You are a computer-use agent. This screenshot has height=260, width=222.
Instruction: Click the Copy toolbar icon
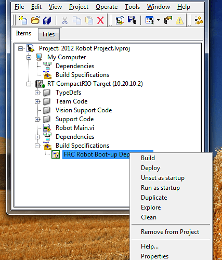pyautogui.click(x=76, y=20)
